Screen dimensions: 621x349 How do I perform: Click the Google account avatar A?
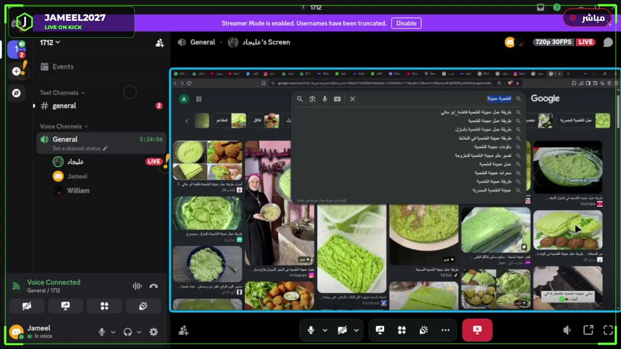click(184, 99)
